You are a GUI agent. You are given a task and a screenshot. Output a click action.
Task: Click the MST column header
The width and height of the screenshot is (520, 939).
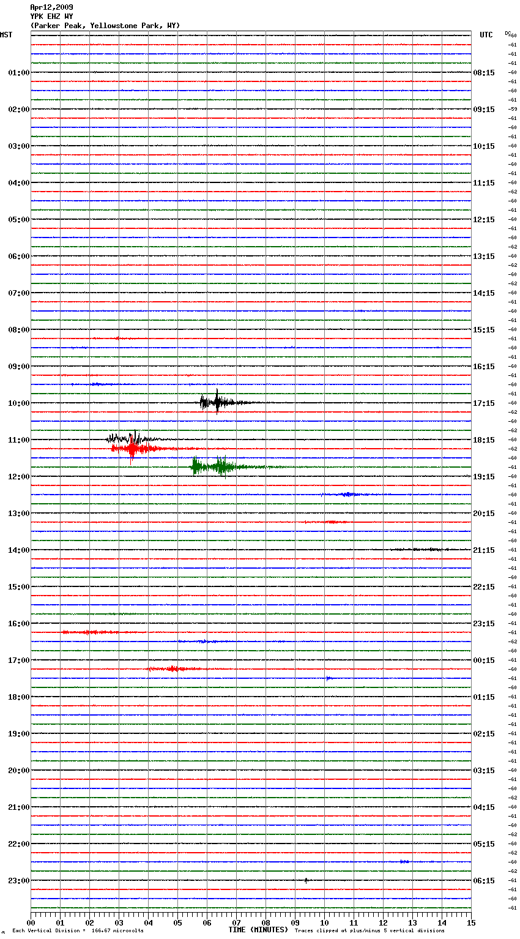pyautogui.click(x=6, y=35)
